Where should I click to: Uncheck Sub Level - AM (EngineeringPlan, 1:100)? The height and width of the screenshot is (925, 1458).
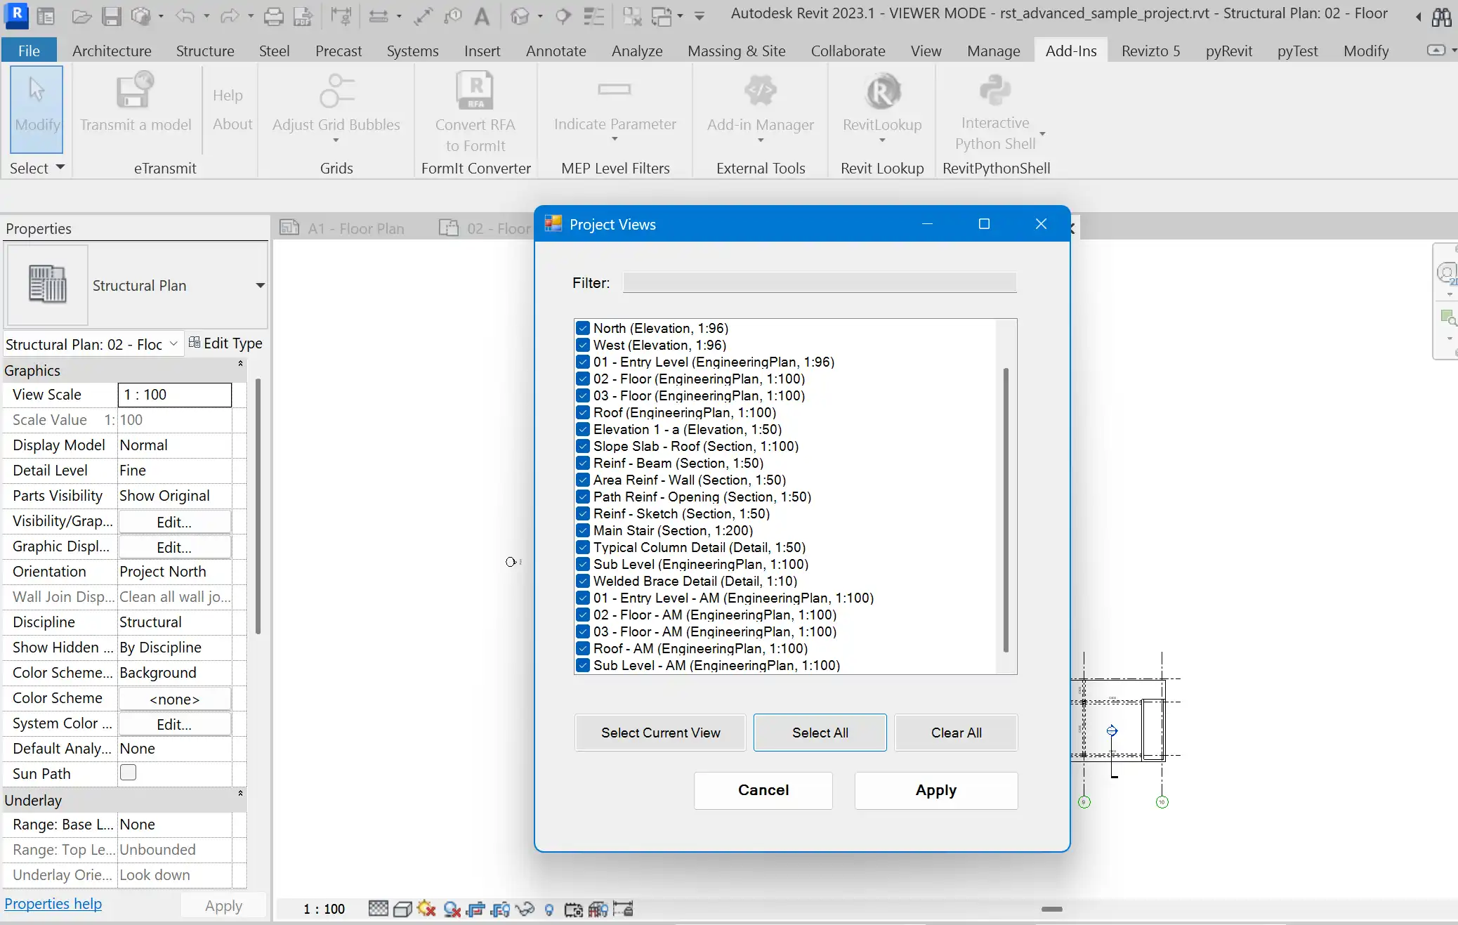tap(583, 665)
